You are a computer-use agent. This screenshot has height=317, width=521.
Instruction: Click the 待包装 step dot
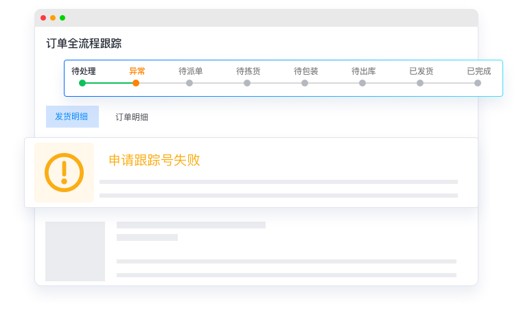pyautogui.click(x=305, y=83)
